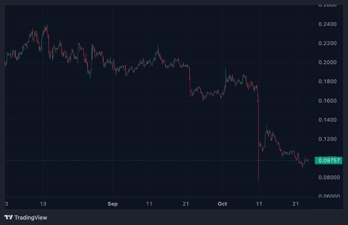Select the 11 date label following Sep
Viewport: 348px width, 225px height.
click(x=149, y=204)
